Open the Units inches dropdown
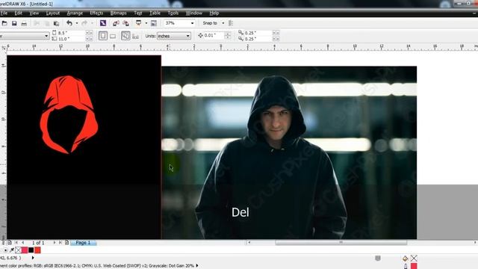The height and width of the screenshot is (269, 478). click(x=187, y=36)
